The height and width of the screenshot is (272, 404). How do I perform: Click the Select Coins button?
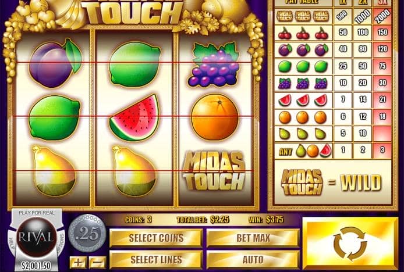pyautogui.click(x=156, y=238)
